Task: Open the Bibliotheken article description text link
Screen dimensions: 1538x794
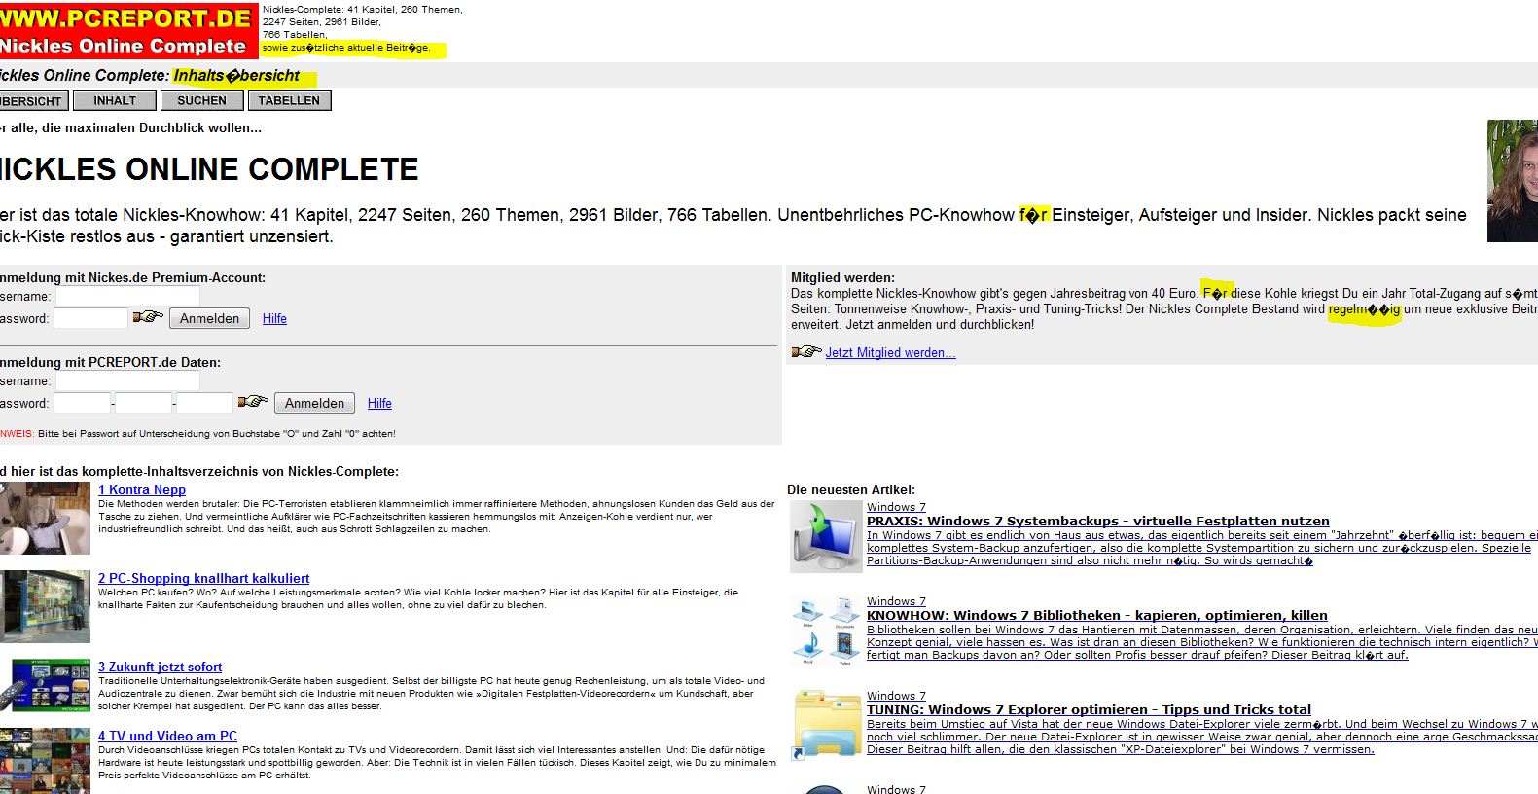Action: pos(1202,642)
